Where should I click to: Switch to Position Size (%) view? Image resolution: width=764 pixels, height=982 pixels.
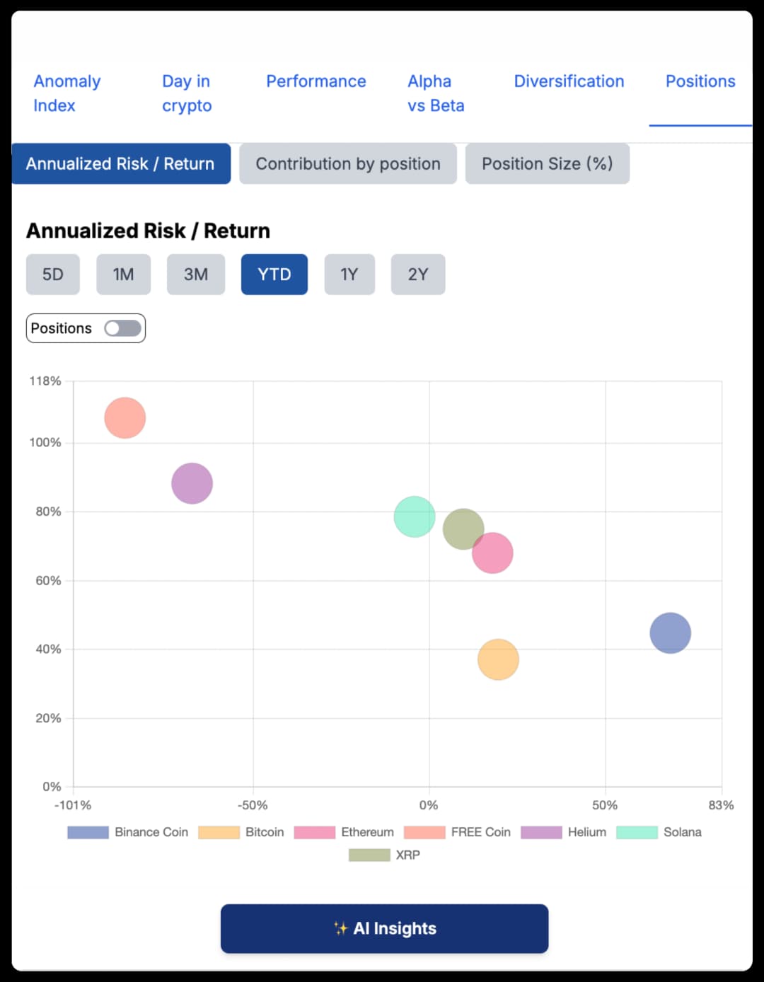click(547, 163)
